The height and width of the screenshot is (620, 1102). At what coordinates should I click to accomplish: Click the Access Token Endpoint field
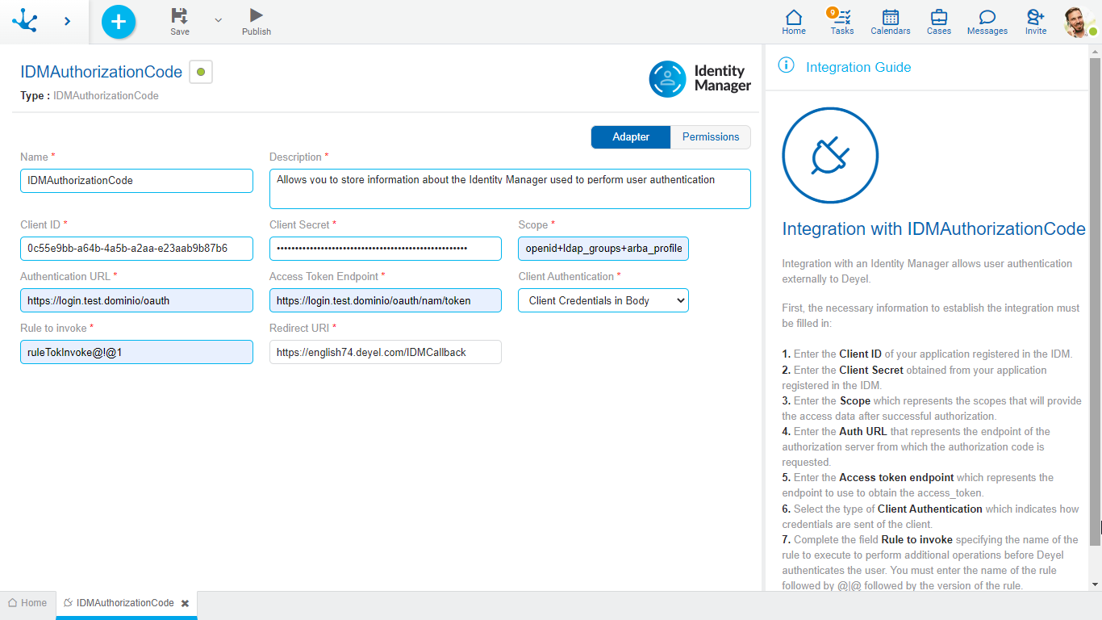(x=386, y=300)
